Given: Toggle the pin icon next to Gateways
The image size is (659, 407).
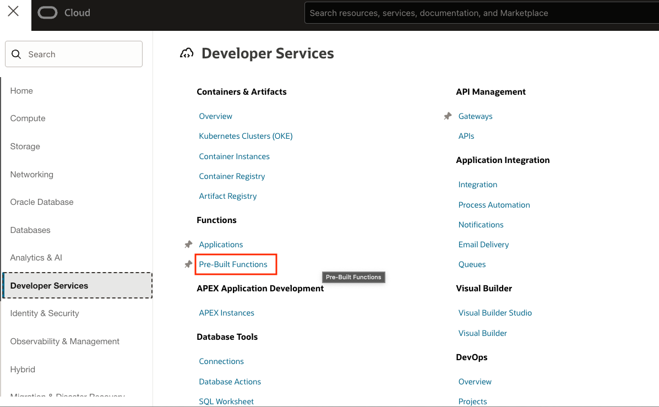Looking at the screenshot, I should click(448, 116).
